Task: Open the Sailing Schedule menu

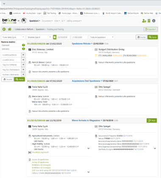Action: (x=74, y=21)
